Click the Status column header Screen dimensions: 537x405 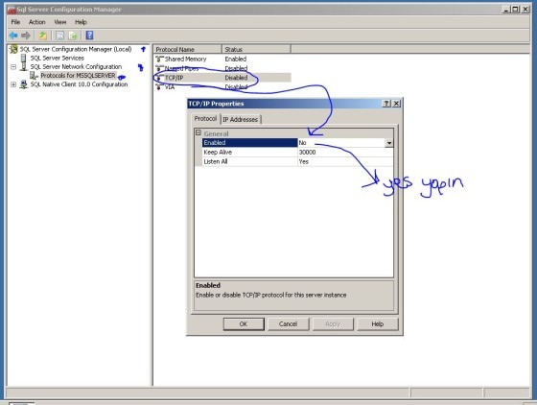(256, 49)
